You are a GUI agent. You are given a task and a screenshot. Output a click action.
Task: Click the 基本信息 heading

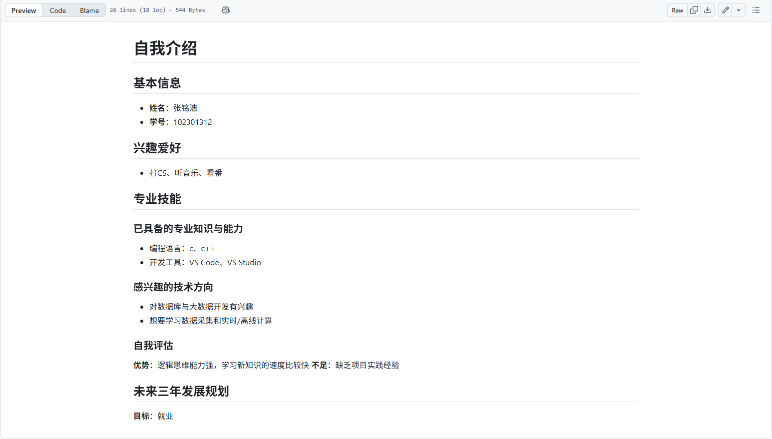coord(157,83)
